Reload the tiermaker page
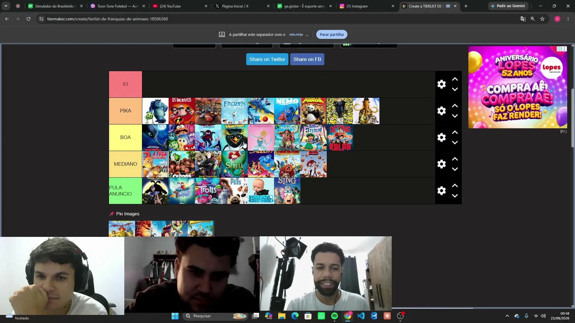The width and height of the screenshot is (575, 323). (x=28, y=19)
